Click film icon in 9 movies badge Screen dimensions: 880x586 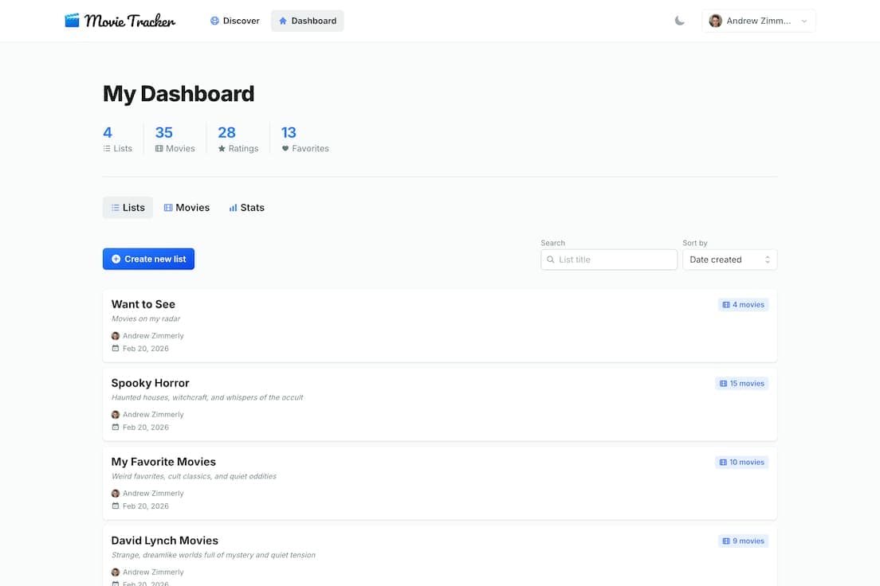pos(726,541)
